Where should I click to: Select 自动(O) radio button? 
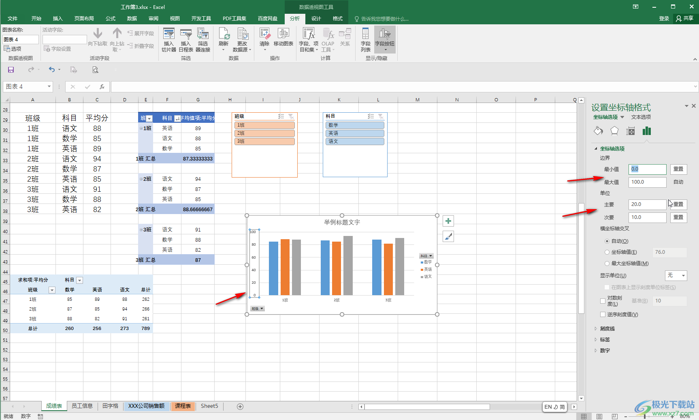[x=607, y=241]
